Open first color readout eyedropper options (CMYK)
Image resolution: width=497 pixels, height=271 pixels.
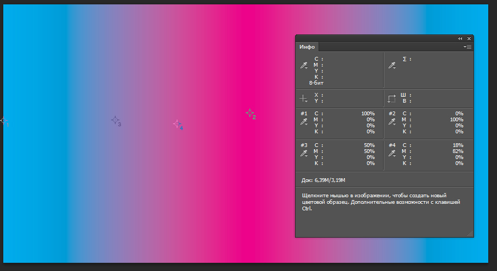coord(304,66)
